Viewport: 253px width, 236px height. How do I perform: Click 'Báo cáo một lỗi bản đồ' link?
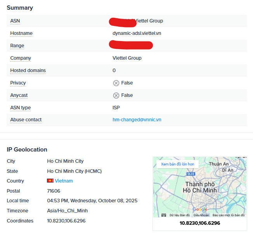229,215
